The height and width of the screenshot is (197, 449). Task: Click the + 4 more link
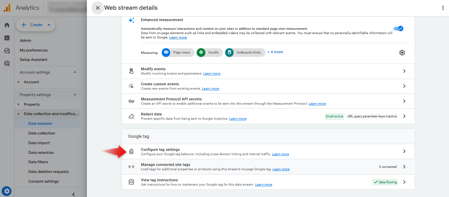tap(275, 52)
